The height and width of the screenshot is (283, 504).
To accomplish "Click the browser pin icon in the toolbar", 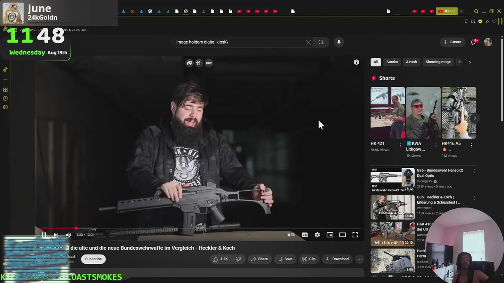I will [466, 21].
